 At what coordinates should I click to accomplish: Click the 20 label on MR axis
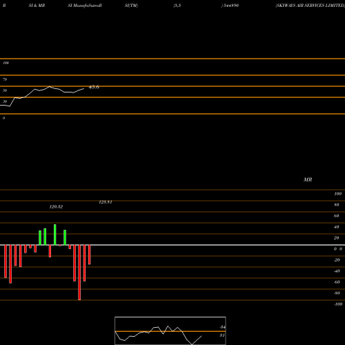click(336, 238)
